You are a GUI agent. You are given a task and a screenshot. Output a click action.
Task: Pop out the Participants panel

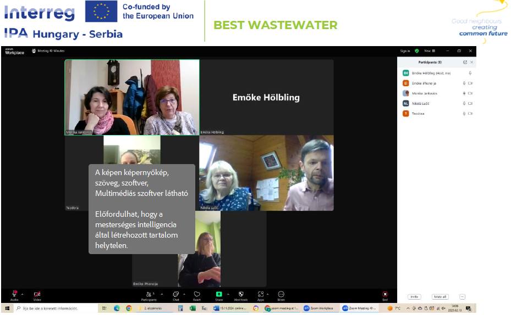(465, 62)
